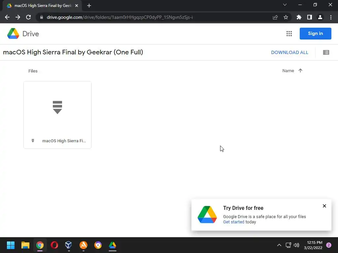This screenshot has width=338, height=253.
Task: Open Chrome extensions puzzle icon
Action: (x=299, y=17)
